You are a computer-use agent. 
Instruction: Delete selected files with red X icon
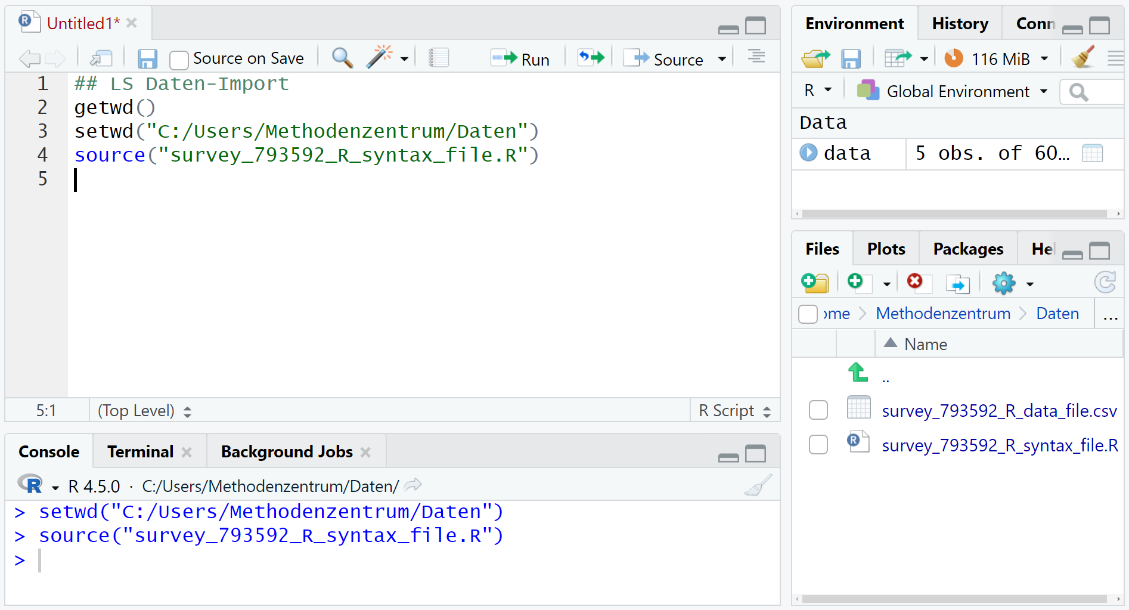point(915,281)
